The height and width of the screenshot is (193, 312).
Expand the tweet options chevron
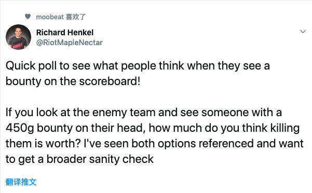tap(303, 32)
